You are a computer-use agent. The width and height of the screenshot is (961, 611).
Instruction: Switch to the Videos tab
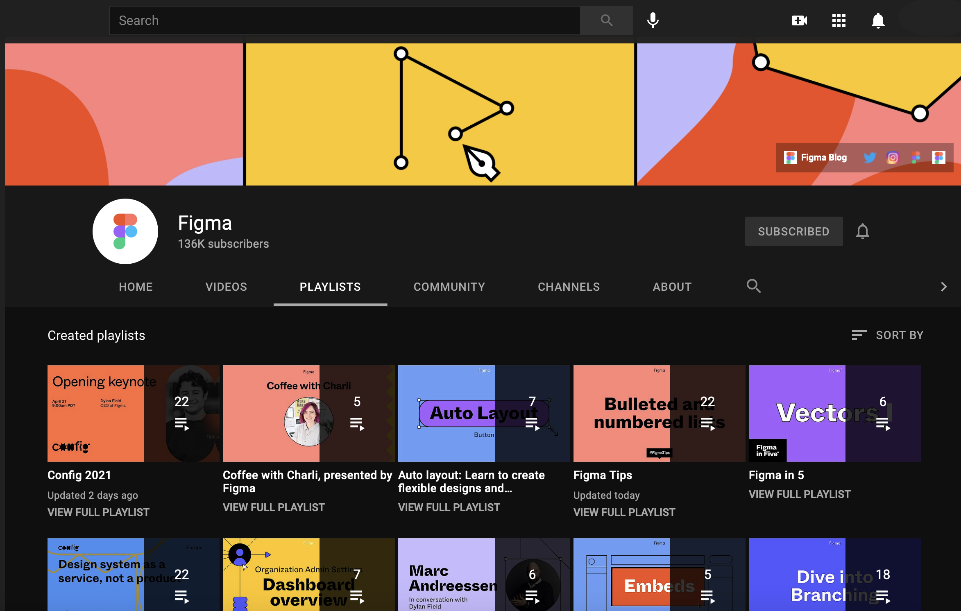coord(226,287)
